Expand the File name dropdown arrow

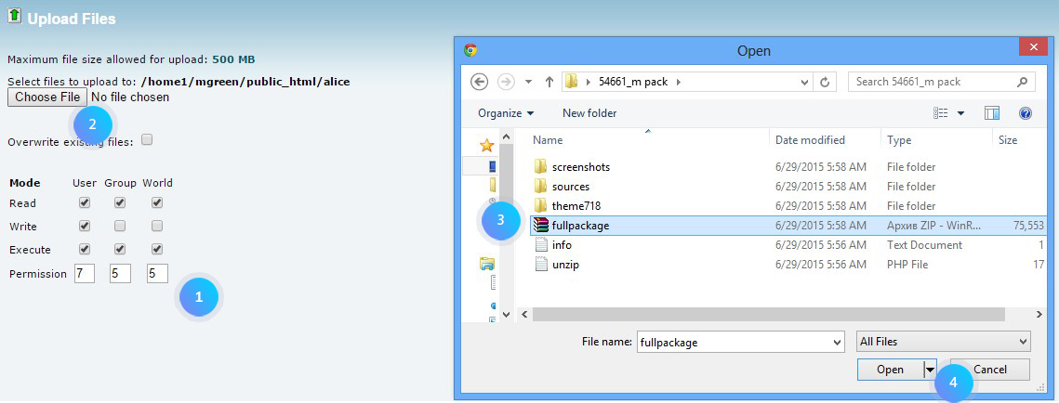[838, 342]
